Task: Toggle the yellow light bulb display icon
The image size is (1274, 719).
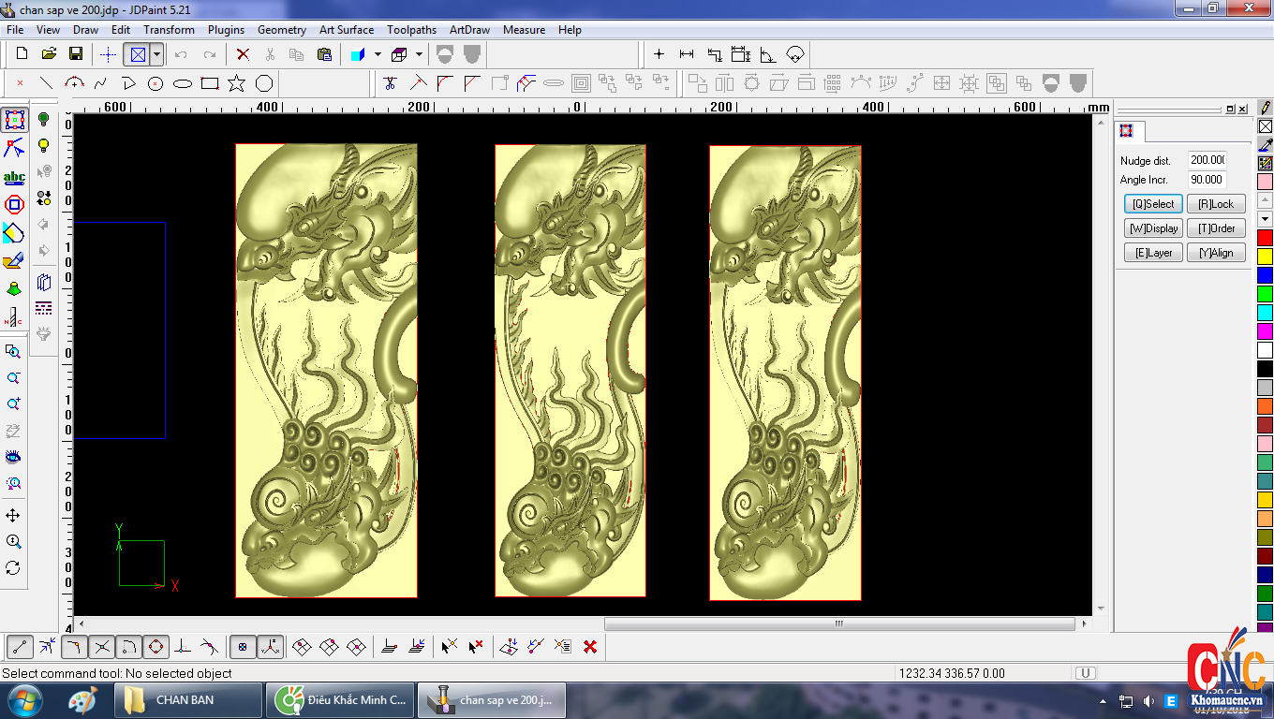Action: pyautogui.click(x=43, y=145)
